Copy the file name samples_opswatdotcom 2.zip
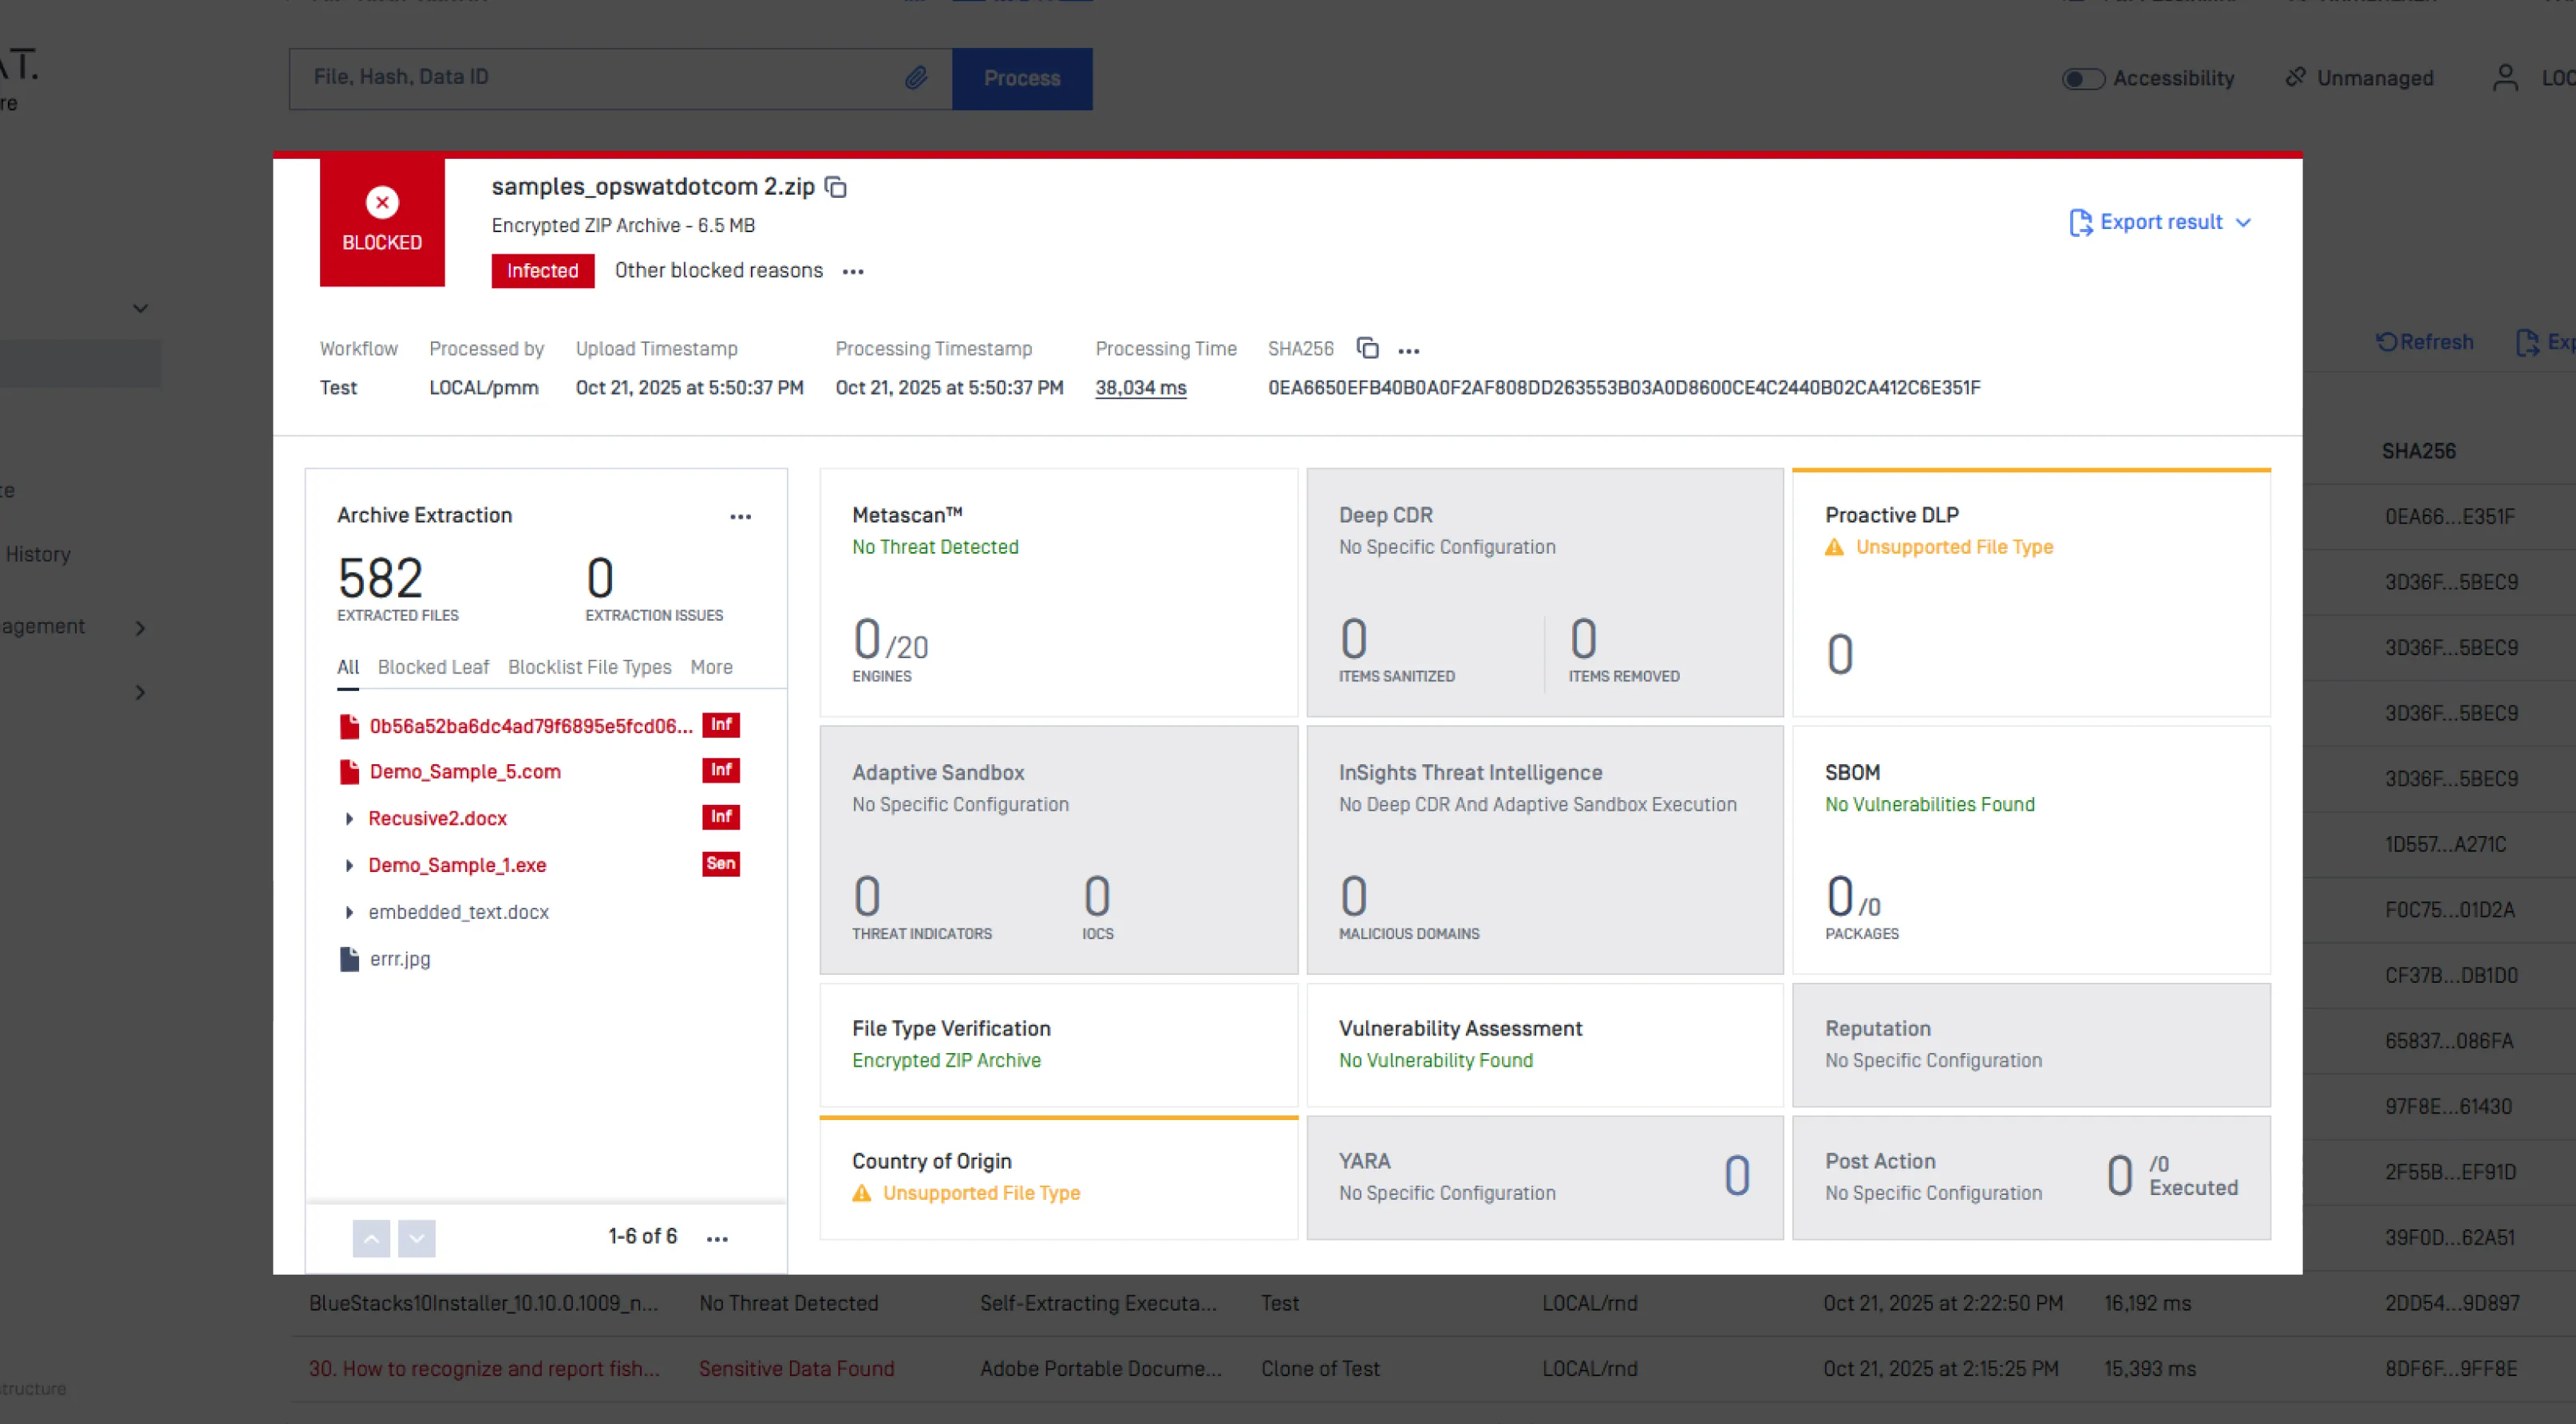2576x1424 pixels. point(836,187)
